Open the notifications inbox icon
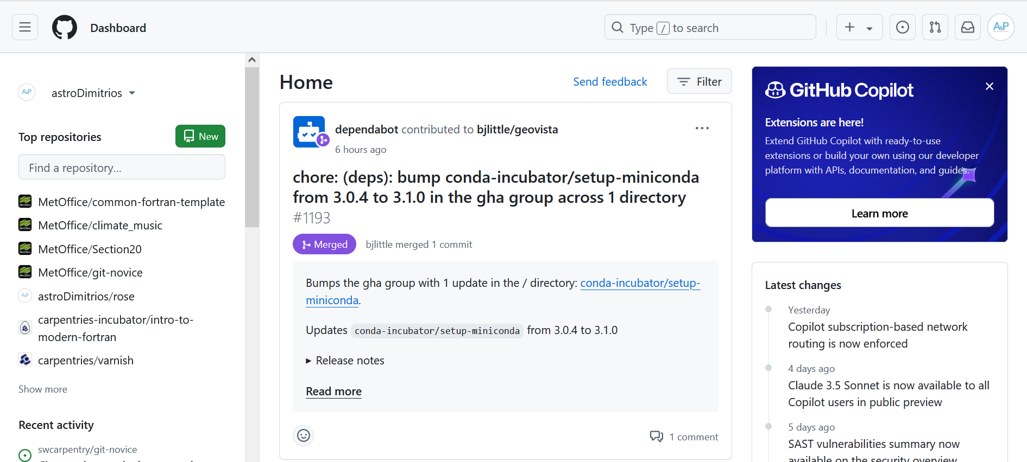Screen dimensions: 1027x462 [967, 27]
